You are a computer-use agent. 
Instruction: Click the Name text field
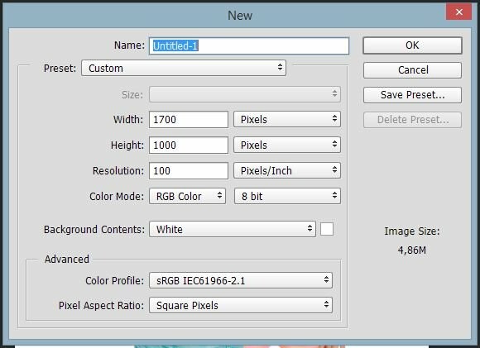point(249,45)
